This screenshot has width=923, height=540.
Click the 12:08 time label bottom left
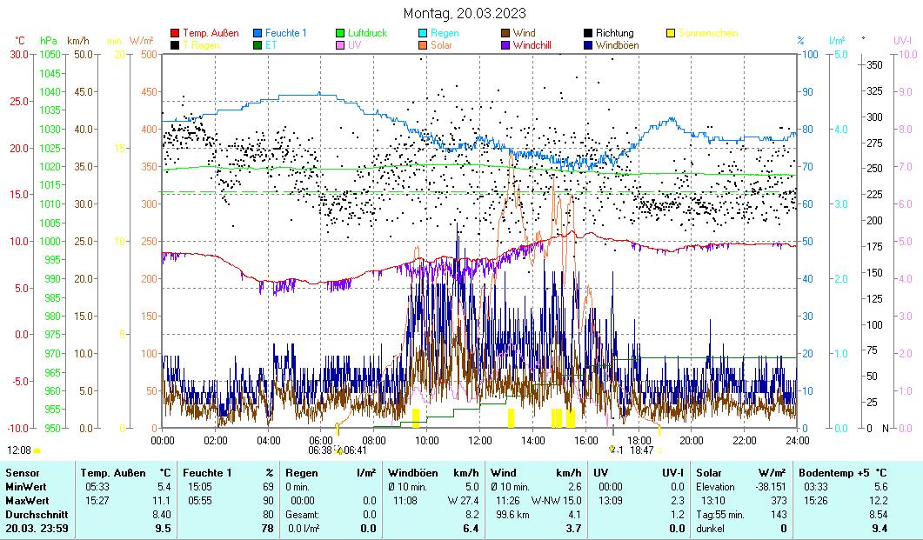(x=18, y=450)
